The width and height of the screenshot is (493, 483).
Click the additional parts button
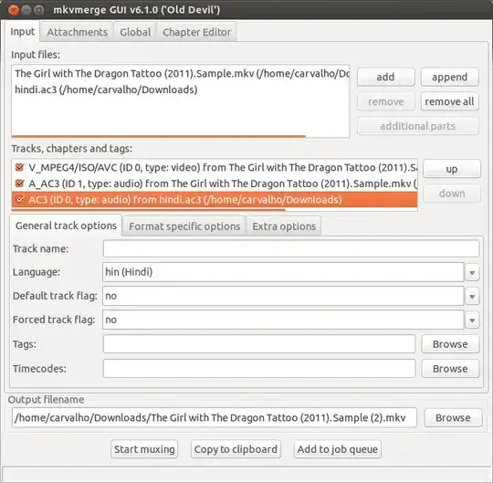(x=418, y=126)
